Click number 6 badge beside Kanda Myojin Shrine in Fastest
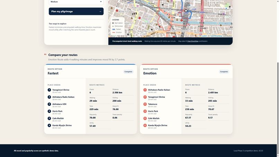 49,125
